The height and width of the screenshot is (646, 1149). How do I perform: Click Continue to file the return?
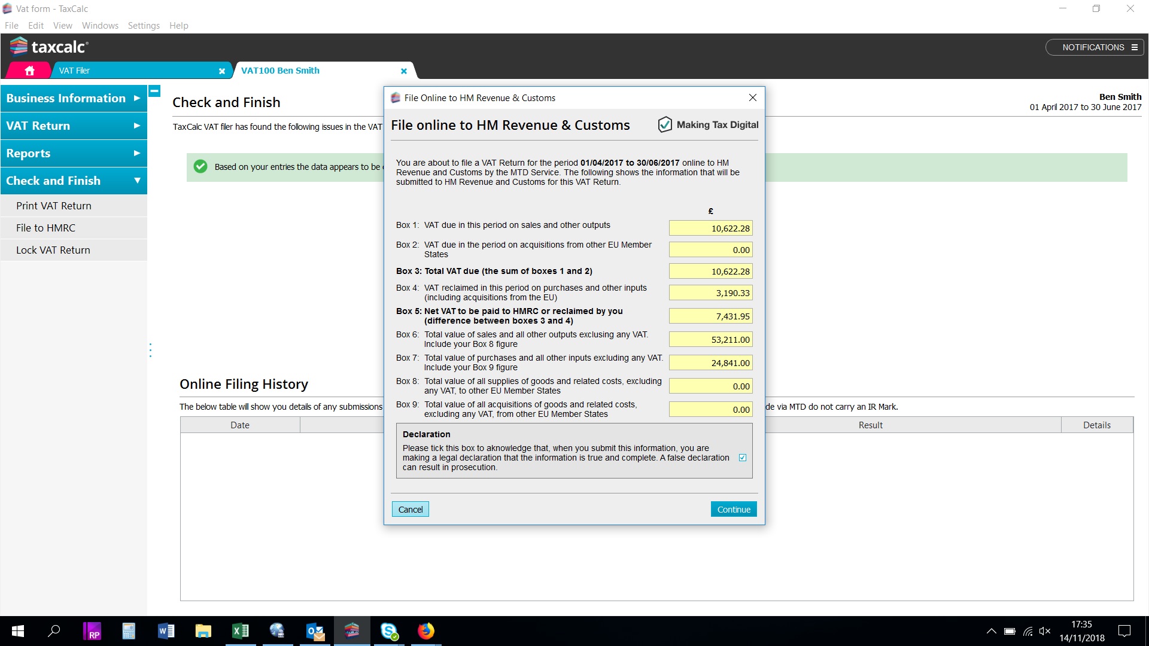coord(734,509)
